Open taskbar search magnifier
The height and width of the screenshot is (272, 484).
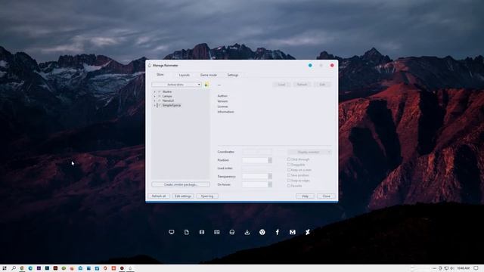14,268
